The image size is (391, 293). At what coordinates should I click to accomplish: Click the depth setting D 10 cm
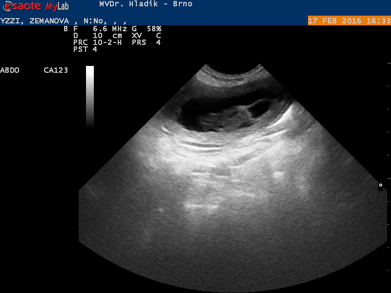[98, 36]
